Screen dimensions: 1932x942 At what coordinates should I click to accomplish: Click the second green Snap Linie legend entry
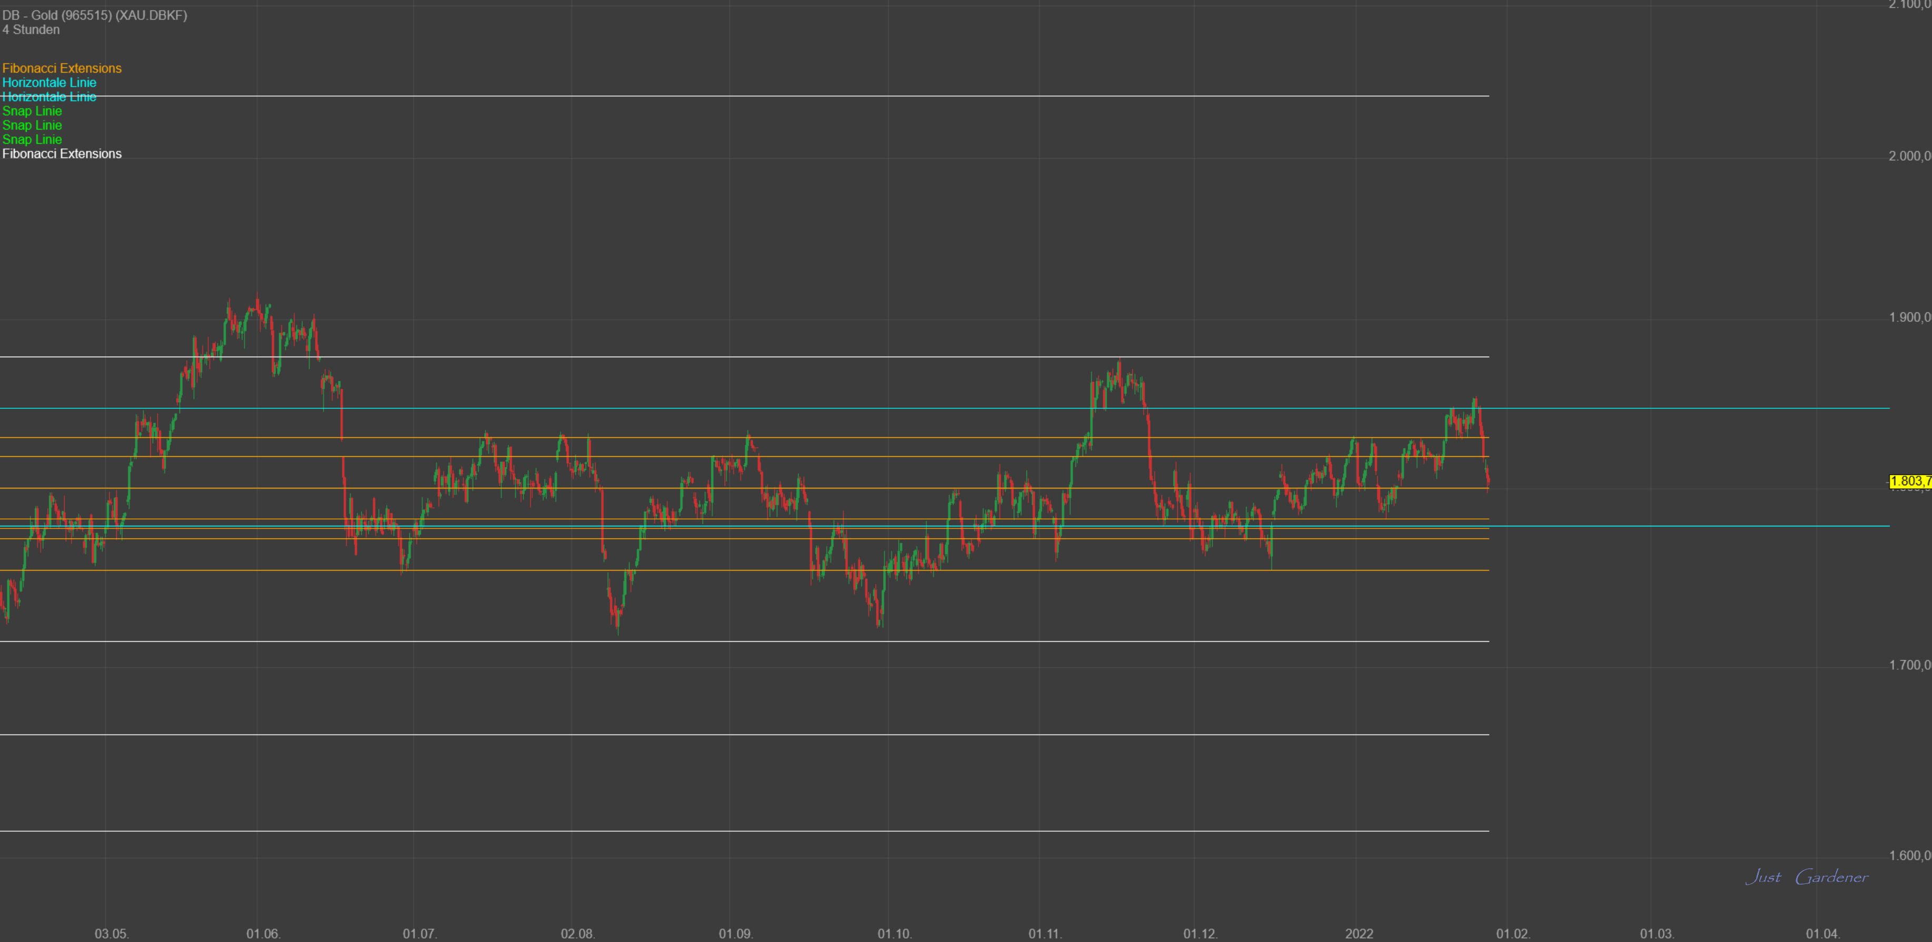point(32,124)
